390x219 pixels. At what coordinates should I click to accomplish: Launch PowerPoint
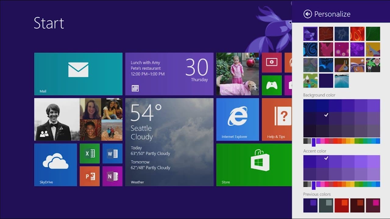(x=90, y=176)
